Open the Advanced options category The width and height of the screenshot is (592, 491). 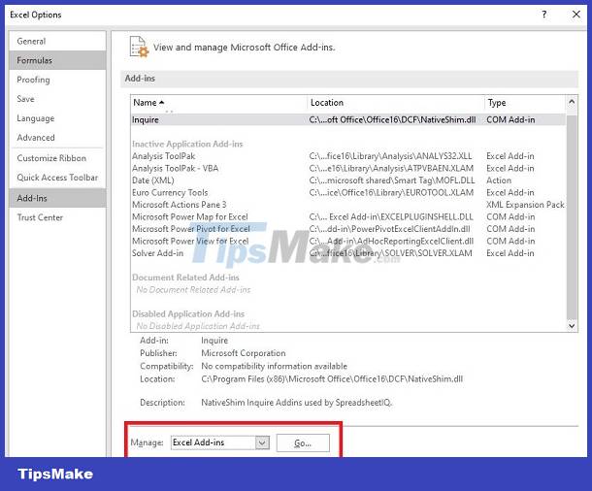pyautogui.click(x=57, y=138)
